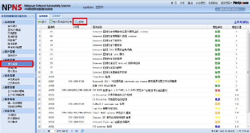This screenshot has height=133, width=250.
Task: Collapse the 设备联动 group
Action: point(3,111)
